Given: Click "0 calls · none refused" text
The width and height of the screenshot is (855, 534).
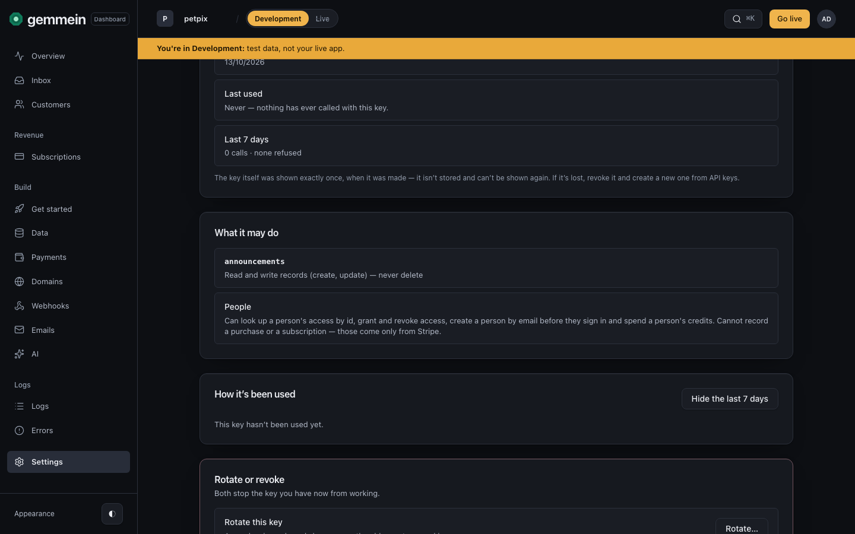Looking at the screenshot, I should [263, 152].
